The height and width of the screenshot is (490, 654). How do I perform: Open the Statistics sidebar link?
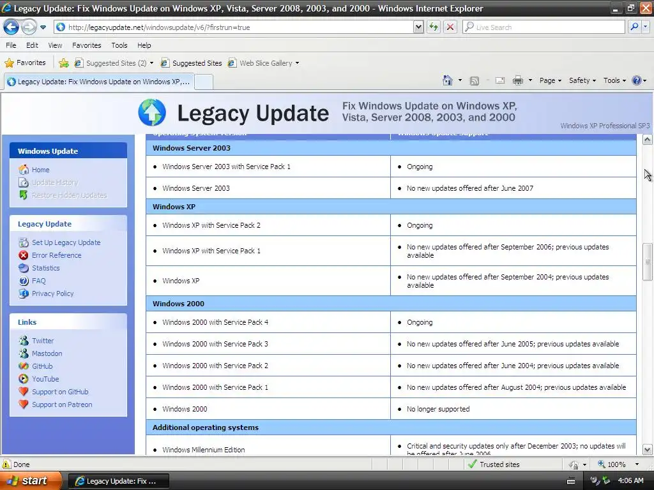(45, 268)
